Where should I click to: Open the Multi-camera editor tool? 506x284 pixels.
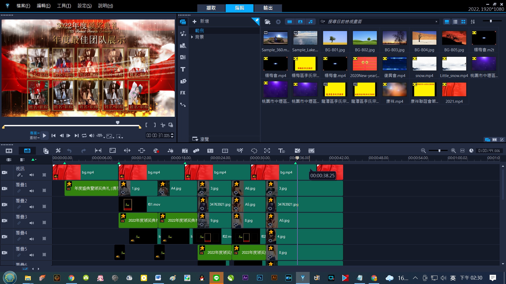pos(225,151)
